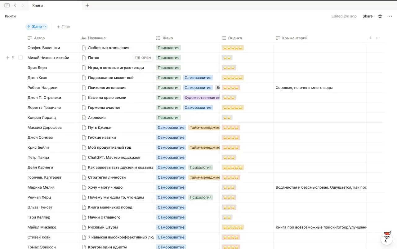Image resolution: width=397 pixels, height=249 pixels.
Task: Add a filter with the Filter button
Action: (x=64, y=27)
